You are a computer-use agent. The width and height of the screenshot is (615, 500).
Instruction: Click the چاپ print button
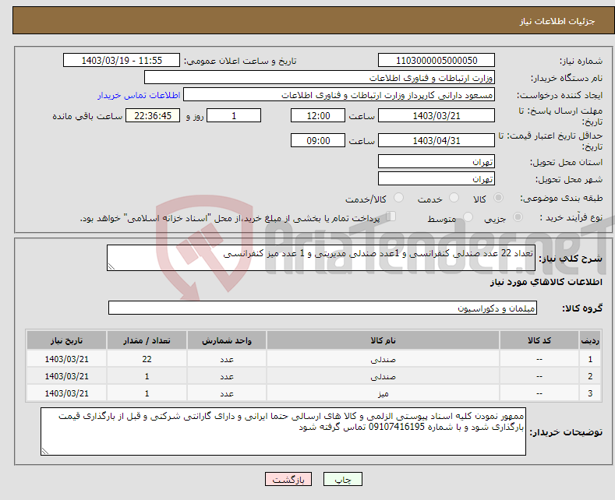coord(343,479)
